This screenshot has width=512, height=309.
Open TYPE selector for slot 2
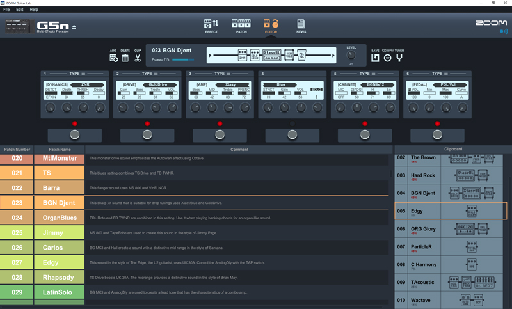coord(150,74)
